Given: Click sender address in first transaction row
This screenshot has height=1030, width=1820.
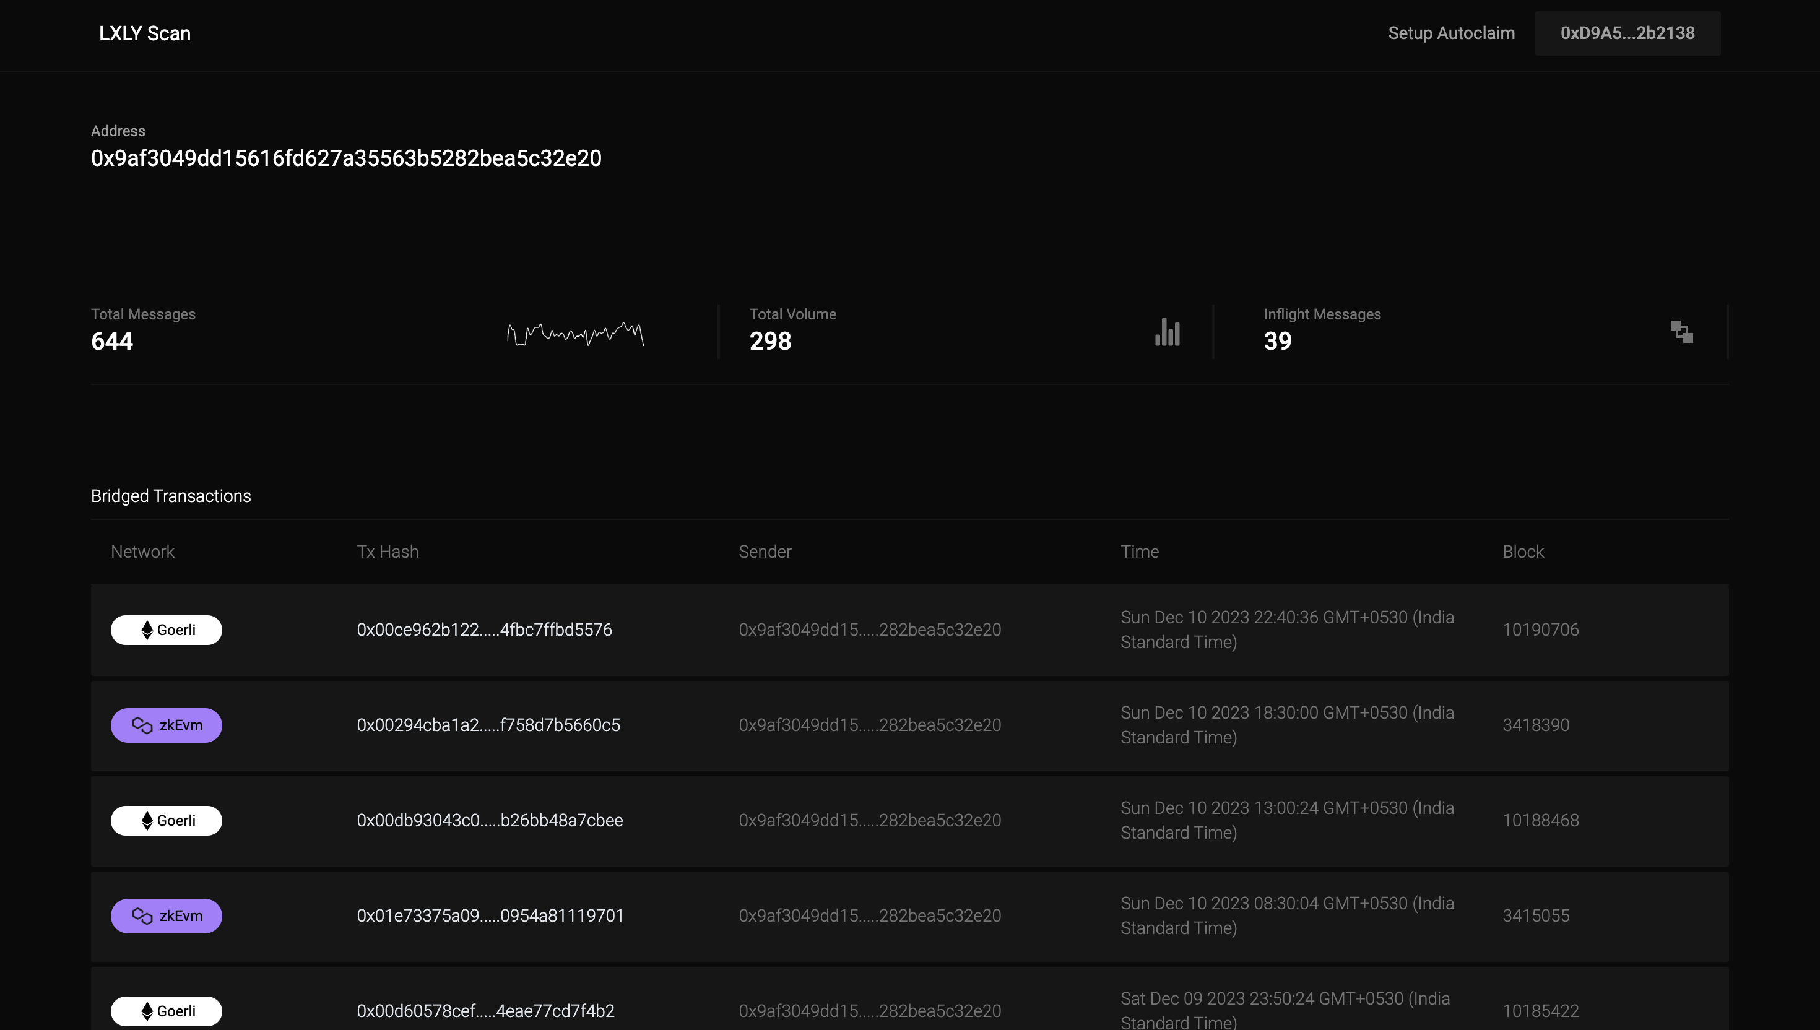Looking at the screenshot, I should click(x=869, y=630).
